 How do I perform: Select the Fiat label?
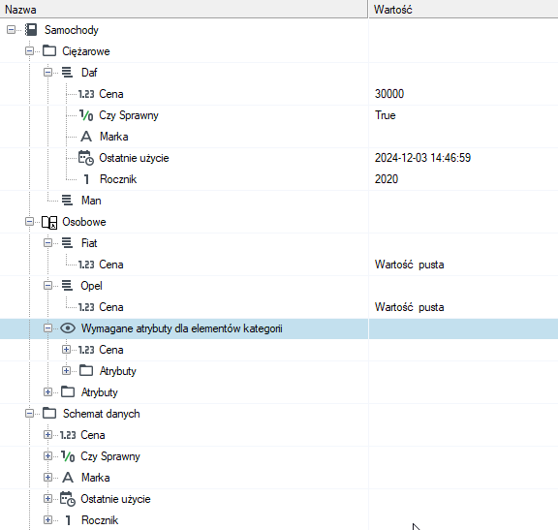[x=89, y=243]
